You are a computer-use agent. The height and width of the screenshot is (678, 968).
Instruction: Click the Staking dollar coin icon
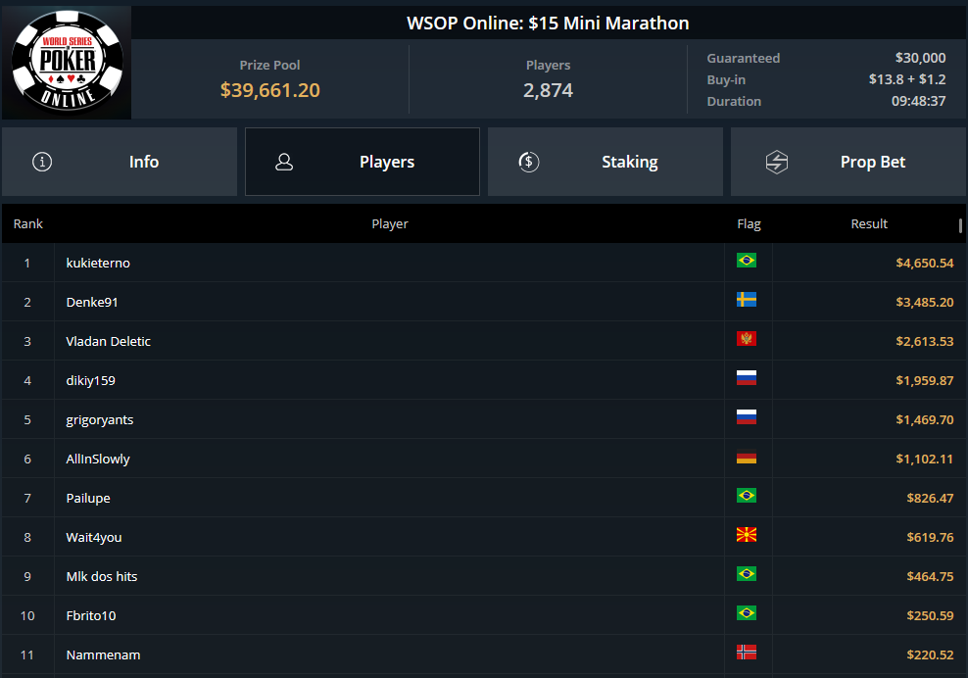pyautogui.click(x=528, y=162)
